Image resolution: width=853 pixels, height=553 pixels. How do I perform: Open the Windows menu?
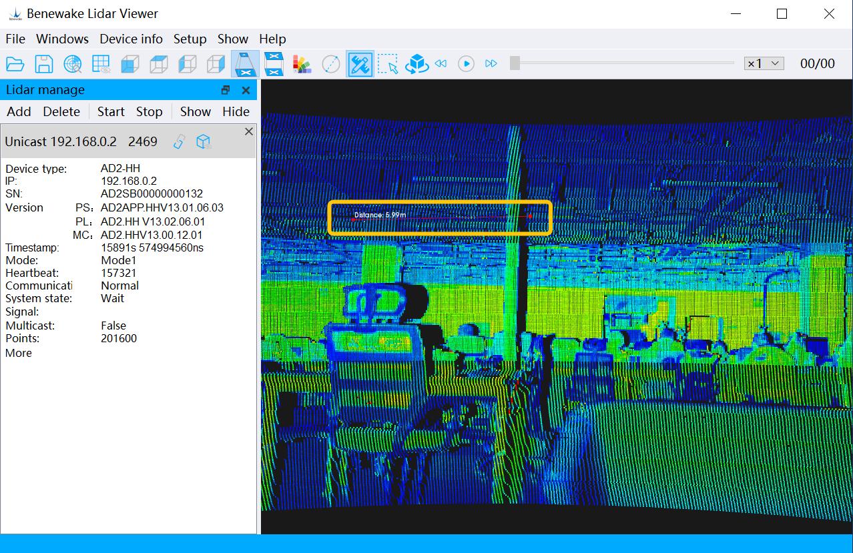pos(62,39)
